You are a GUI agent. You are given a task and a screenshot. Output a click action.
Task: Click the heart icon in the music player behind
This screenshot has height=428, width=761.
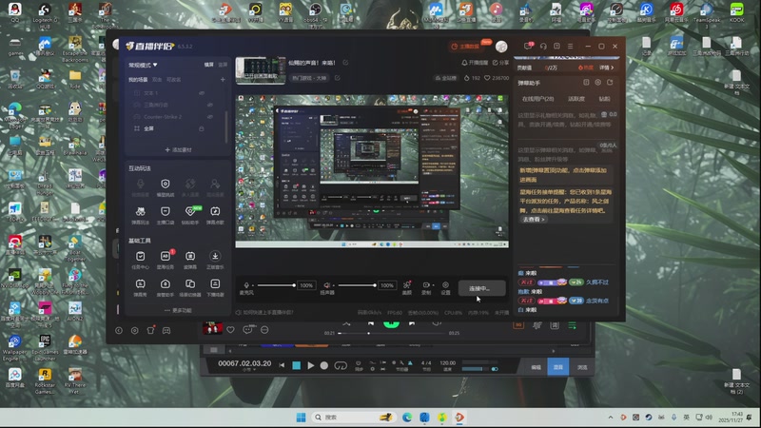click(x=230, y=329)
